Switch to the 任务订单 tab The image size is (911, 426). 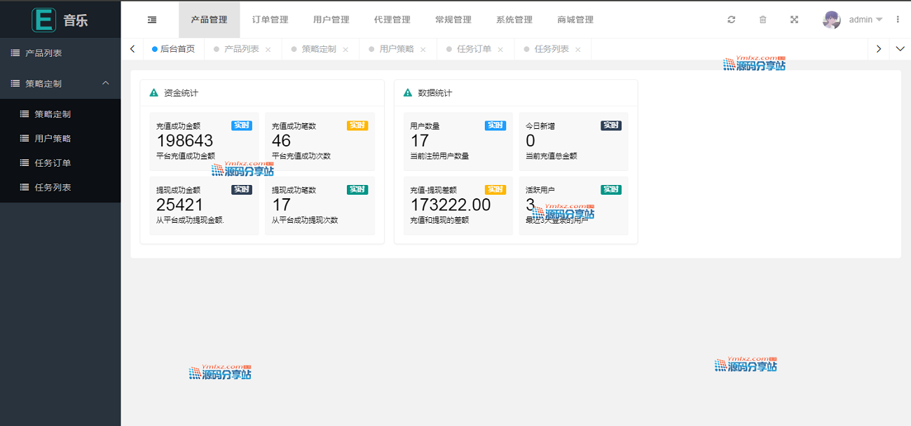[x=474, y=49]
